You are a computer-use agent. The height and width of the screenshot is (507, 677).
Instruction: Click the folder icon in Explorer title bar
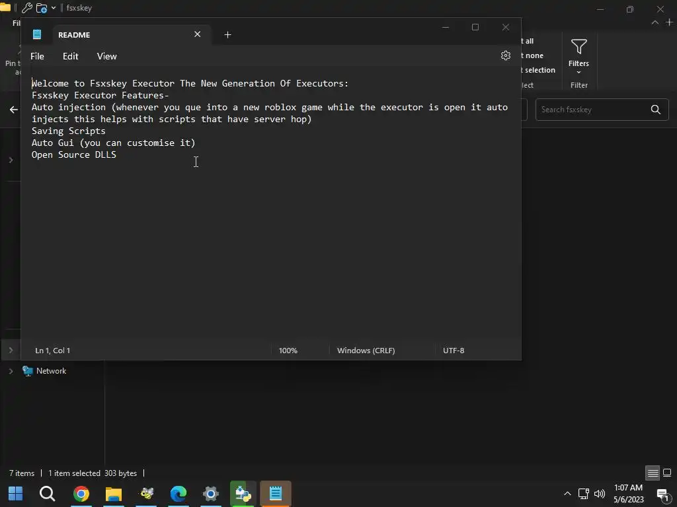pos(5,7)
